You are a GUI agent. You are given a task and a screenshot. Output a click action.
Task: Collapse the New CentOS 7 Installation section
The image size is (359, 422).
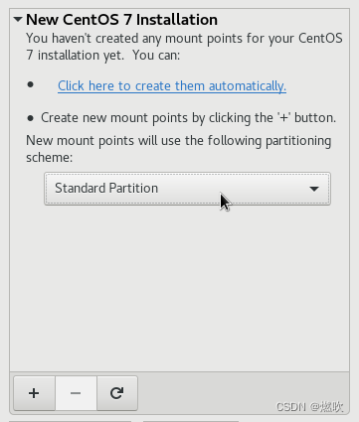(x=18, y=20)
